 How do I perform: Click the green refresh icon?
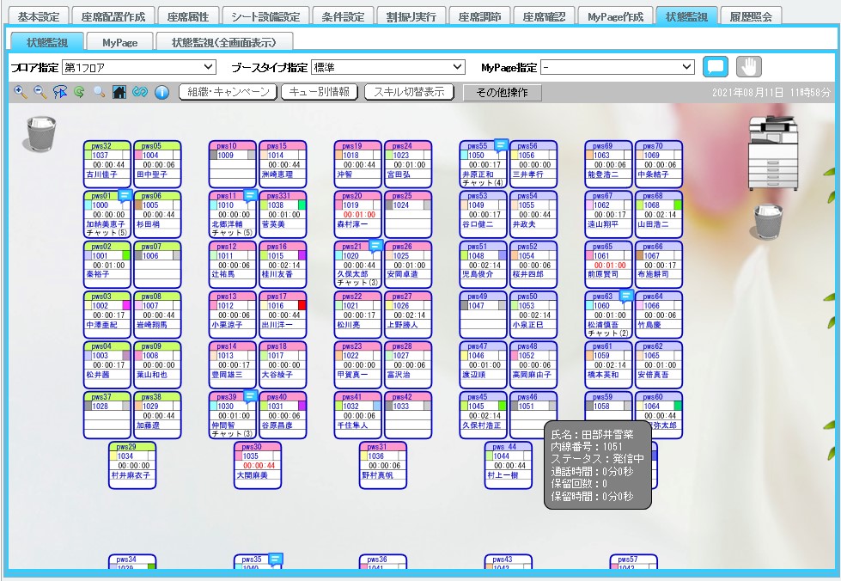79,92
